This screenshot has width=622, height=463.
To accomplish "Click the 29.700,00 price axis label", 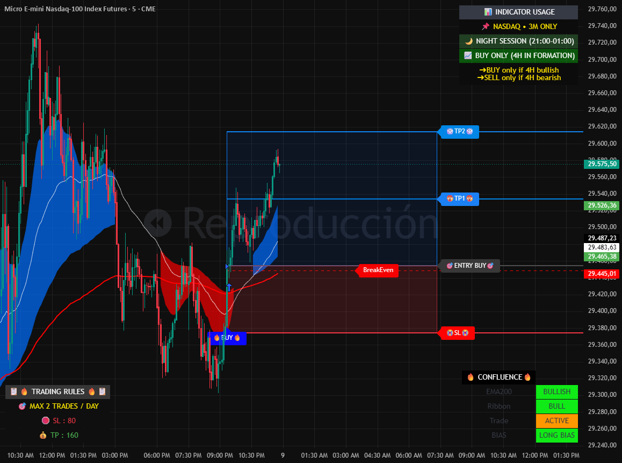I will click(x=602, y=59).
